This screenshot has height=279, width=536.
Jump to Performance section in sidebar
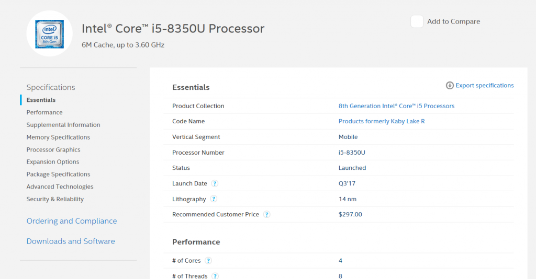(44, 112)
